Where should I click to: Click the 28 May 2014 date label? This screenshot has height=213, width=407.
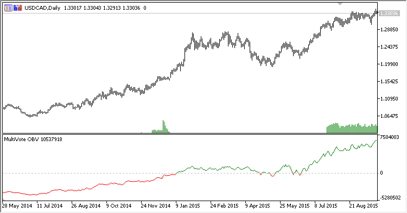(x=17, y=206)
